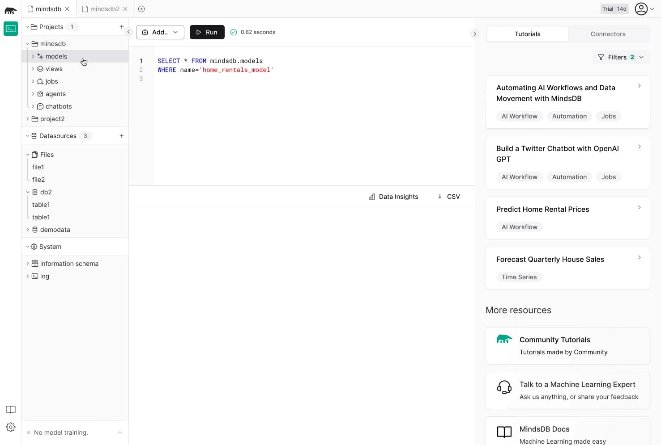Expand the model training status panel
The height and width of the screenshot is (445, 661).
tap(120, 432)
